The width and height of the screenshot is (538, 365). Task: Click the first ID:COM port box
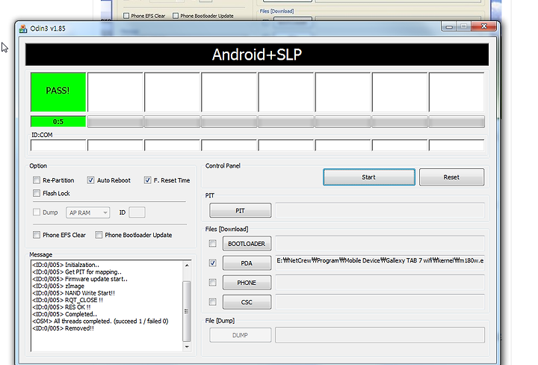pos(58,145)
